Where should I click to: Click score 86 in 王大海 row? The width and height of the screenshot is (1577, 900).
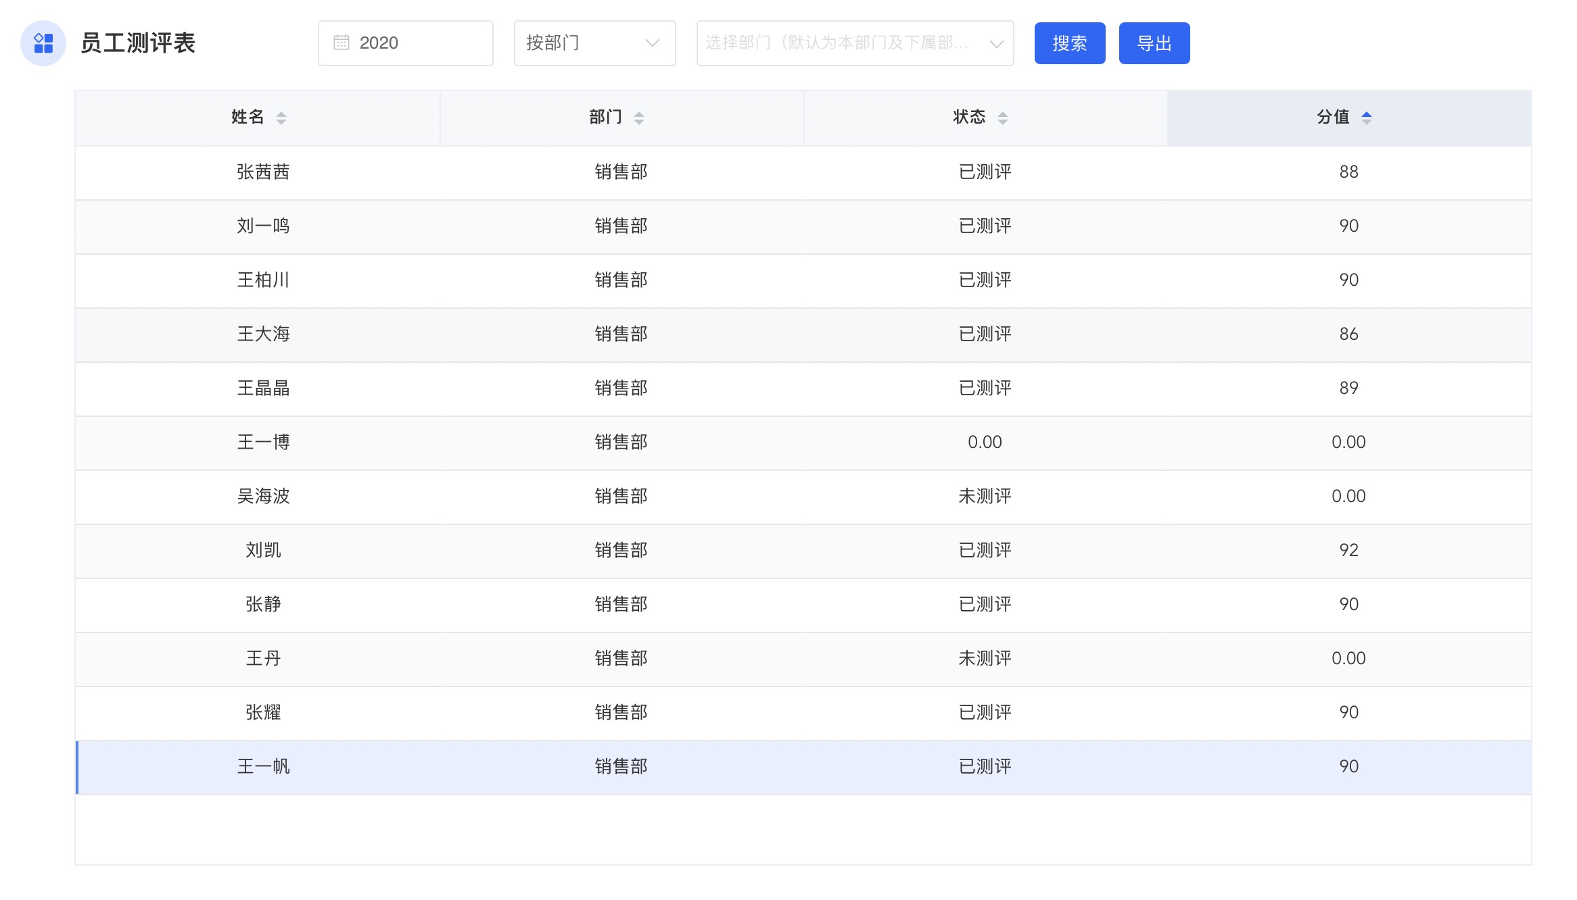[x=1349, y=334]
